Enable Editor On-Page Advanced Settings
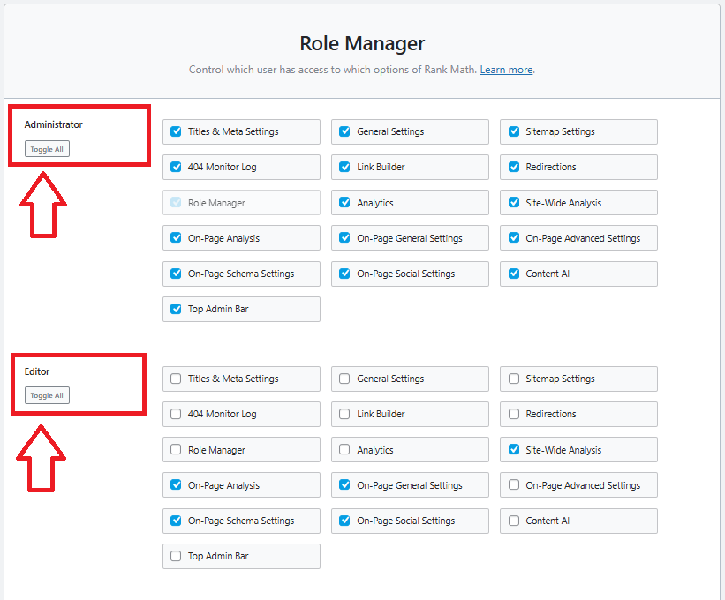The image size is (725, 600). pos(514,485)
